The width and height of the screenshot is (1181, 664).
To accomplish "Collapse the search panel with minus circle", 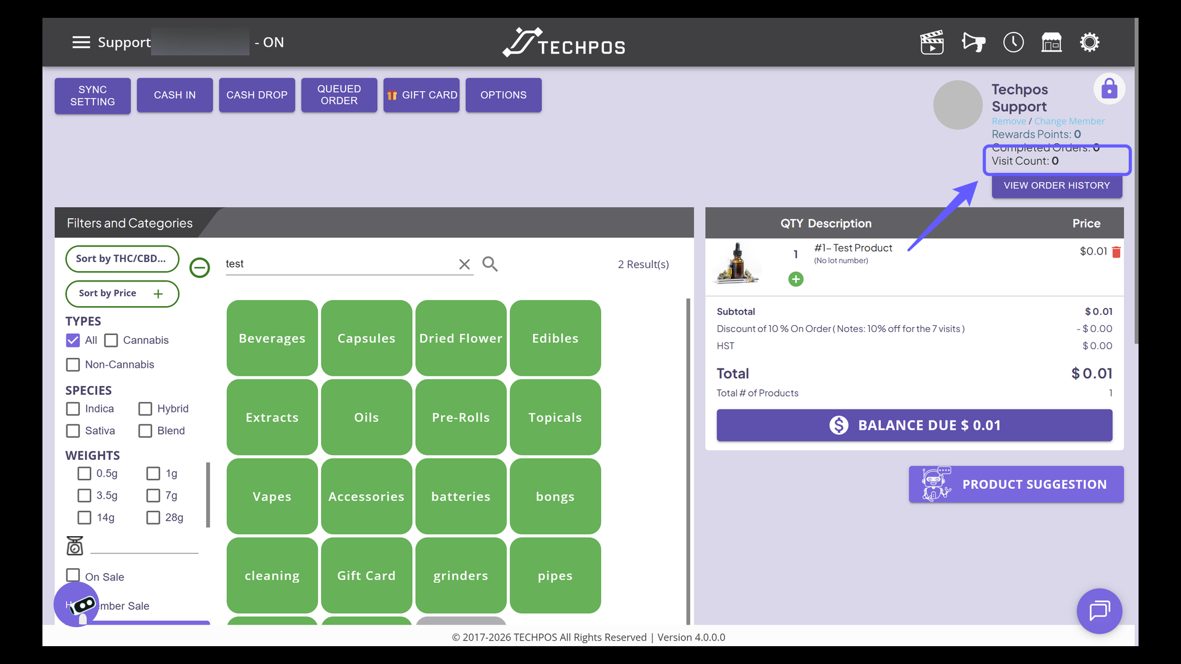I will [x=199, y=267].
